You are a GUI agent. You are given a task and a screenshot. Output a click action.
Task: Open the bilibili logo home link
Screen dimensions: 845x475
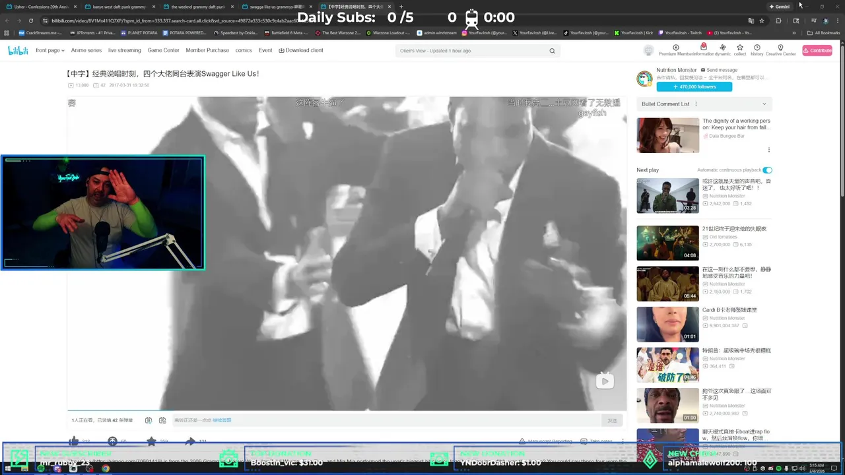18,50
